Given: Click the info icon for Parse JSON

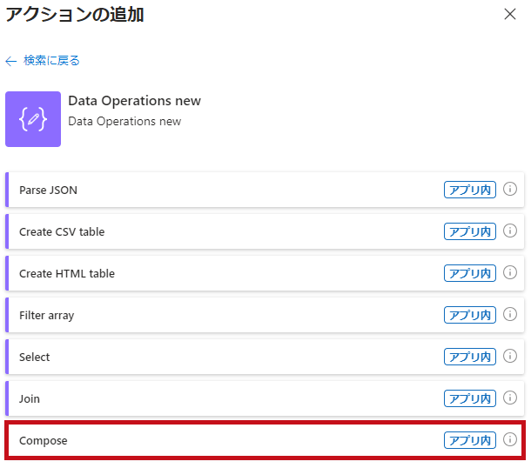Looking at the screenshot, I should [509, 189].
